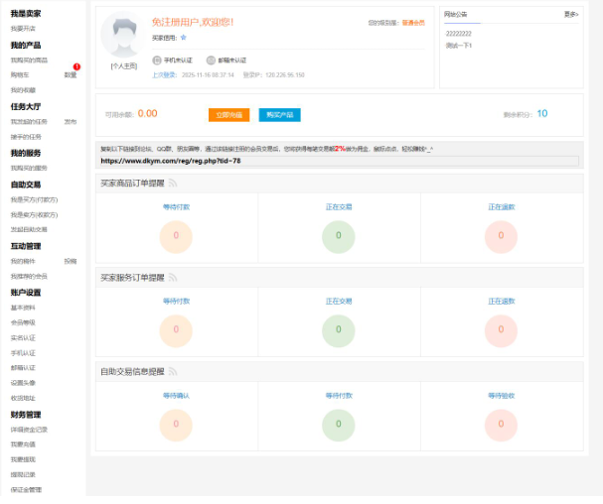
Task: Click the email verification status icon
Action: click(211, 60)
